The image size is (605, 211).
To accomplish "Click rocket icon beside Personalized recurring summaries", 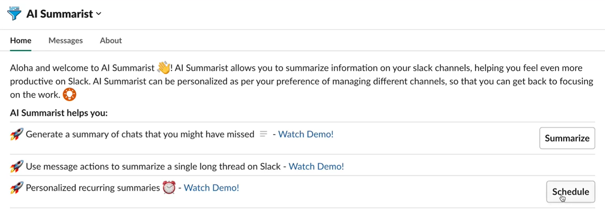I will coord(16,188).
